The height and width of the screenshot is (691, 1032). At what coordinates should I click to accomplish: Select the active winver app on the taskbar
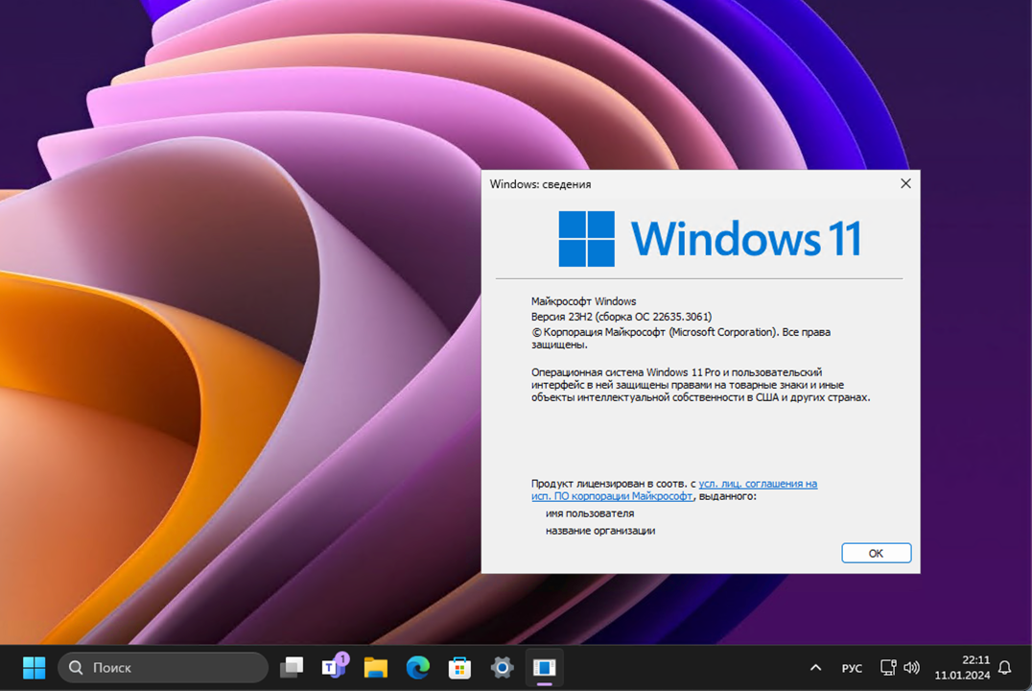coord(545,666)
